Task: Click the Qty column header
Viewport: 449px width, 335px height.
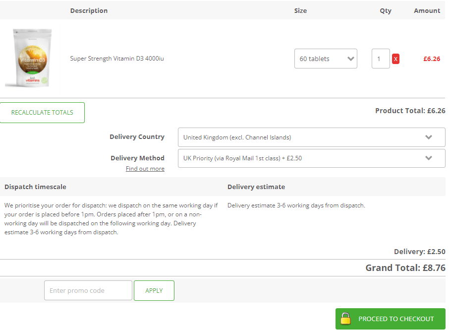Action: (386, 10)
